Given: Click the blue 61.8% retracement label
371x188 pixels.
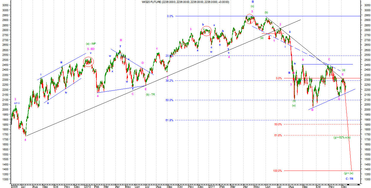Looking at the screenshot, I should [169, 120].
